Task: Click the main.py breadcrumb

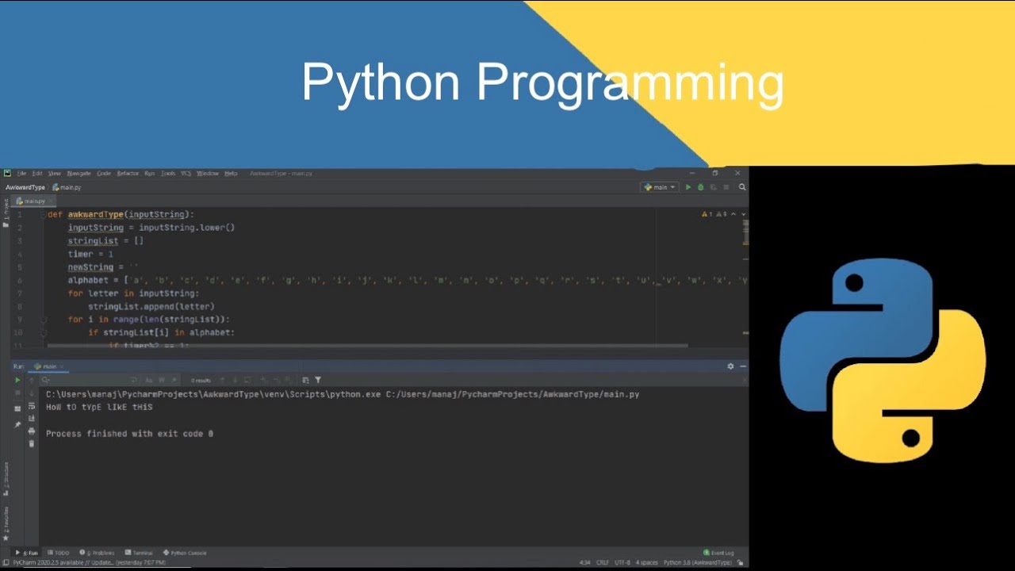Action: 67,187
